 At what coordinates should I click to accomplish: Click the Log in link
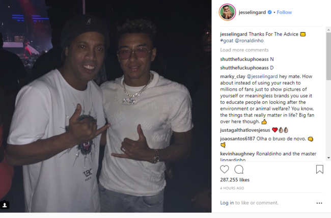point(227,203)
